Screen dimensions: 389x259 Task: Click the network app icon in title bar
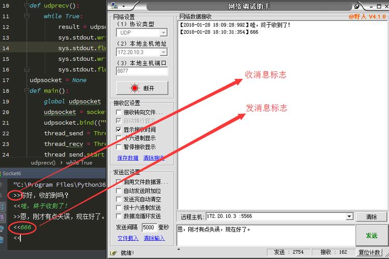(115, 6)
